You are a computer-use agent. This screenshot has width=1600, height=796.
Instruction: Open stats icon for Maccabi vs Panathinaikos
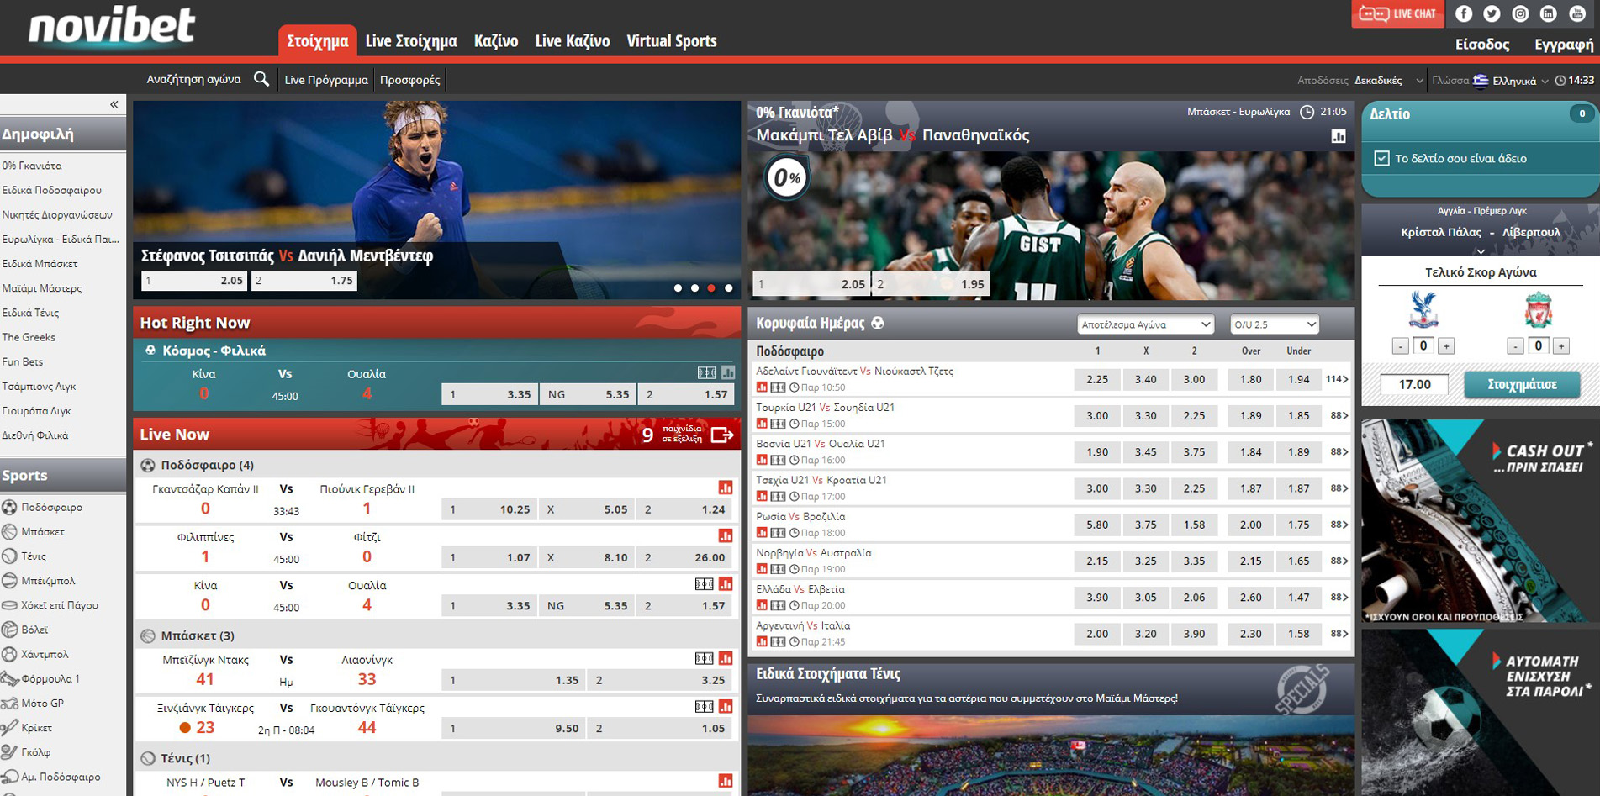1339,136
